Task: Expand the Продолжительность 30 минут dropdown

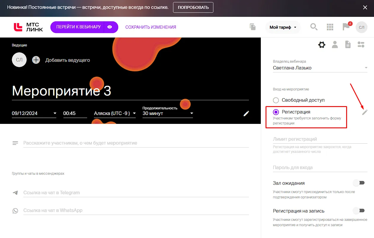Action: [167, 113]
